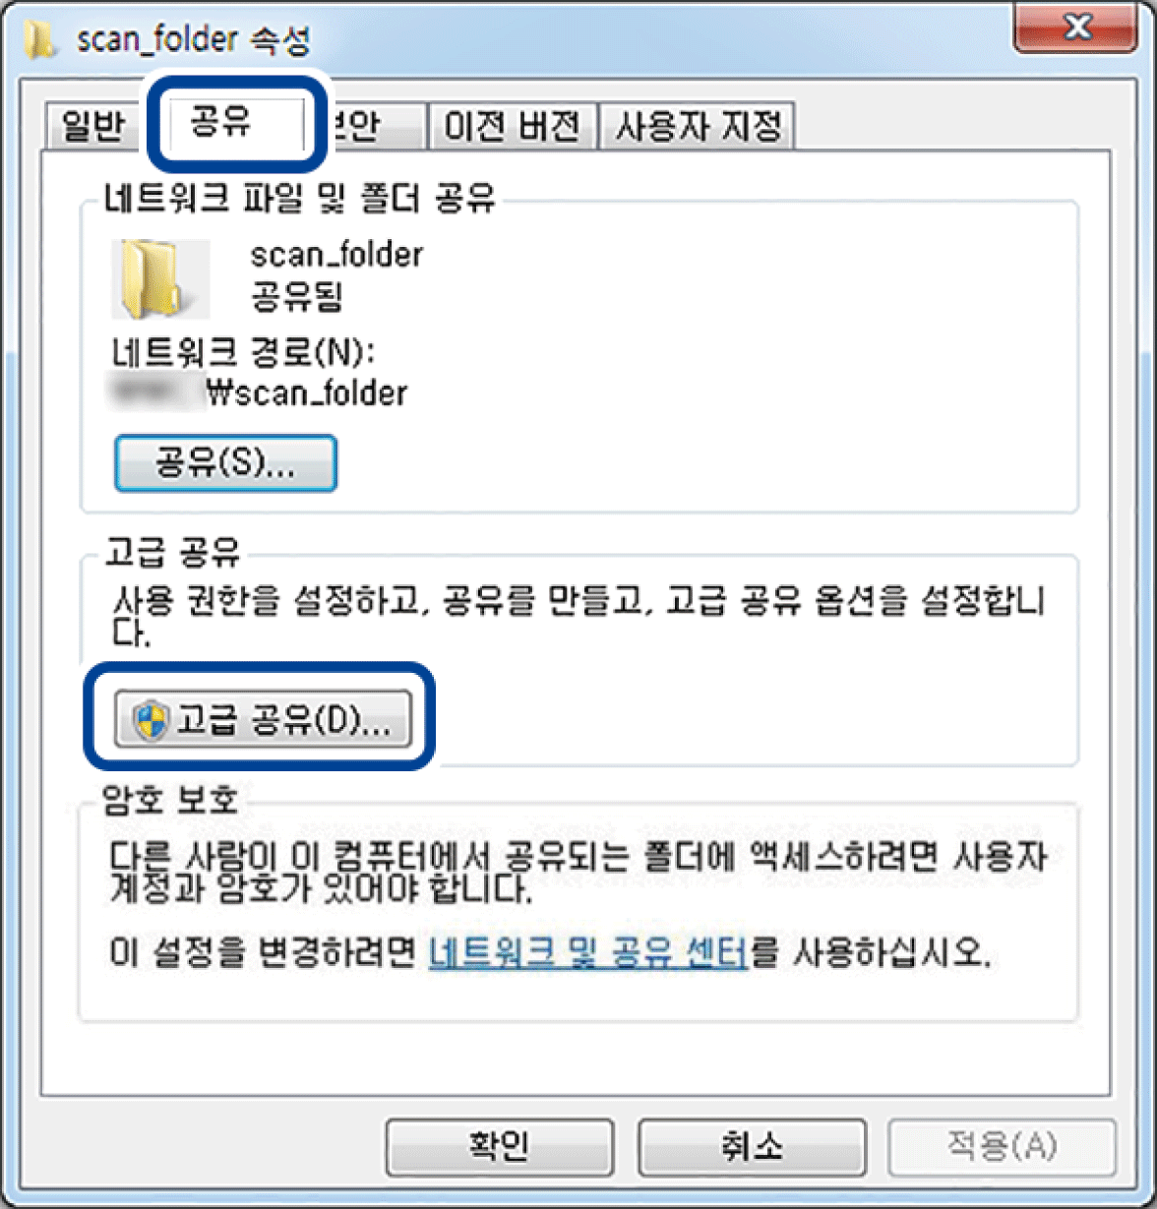Click the 네트워크 파일 및 폴더 공유 heading

tap(300, 202)
